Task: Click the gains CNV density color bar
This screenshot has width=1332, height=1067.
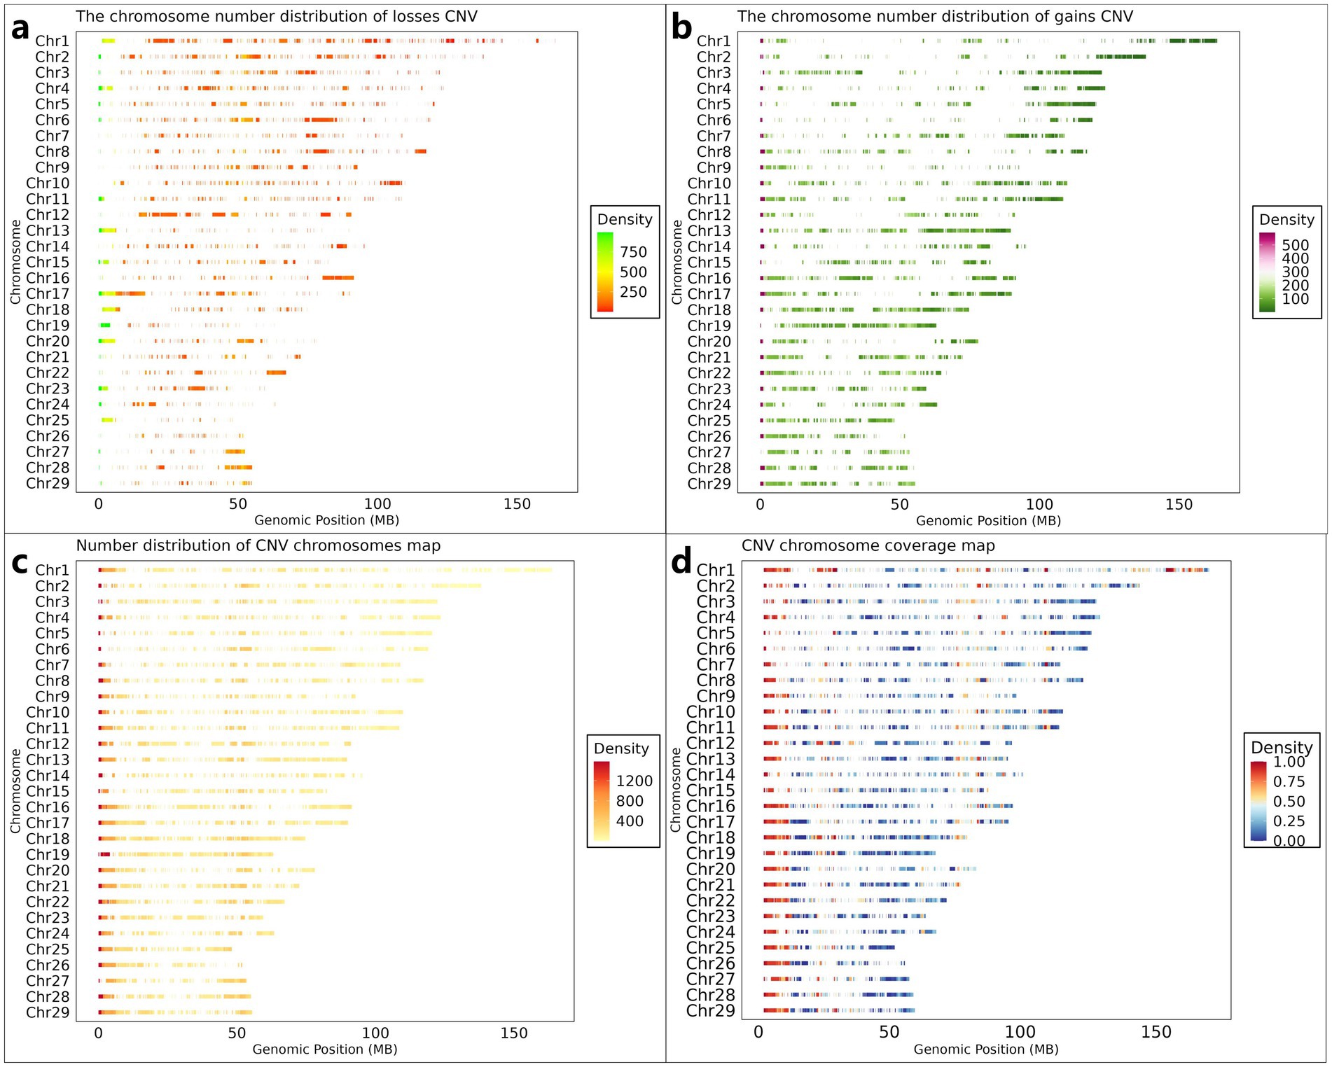Action: point(1267,272)
